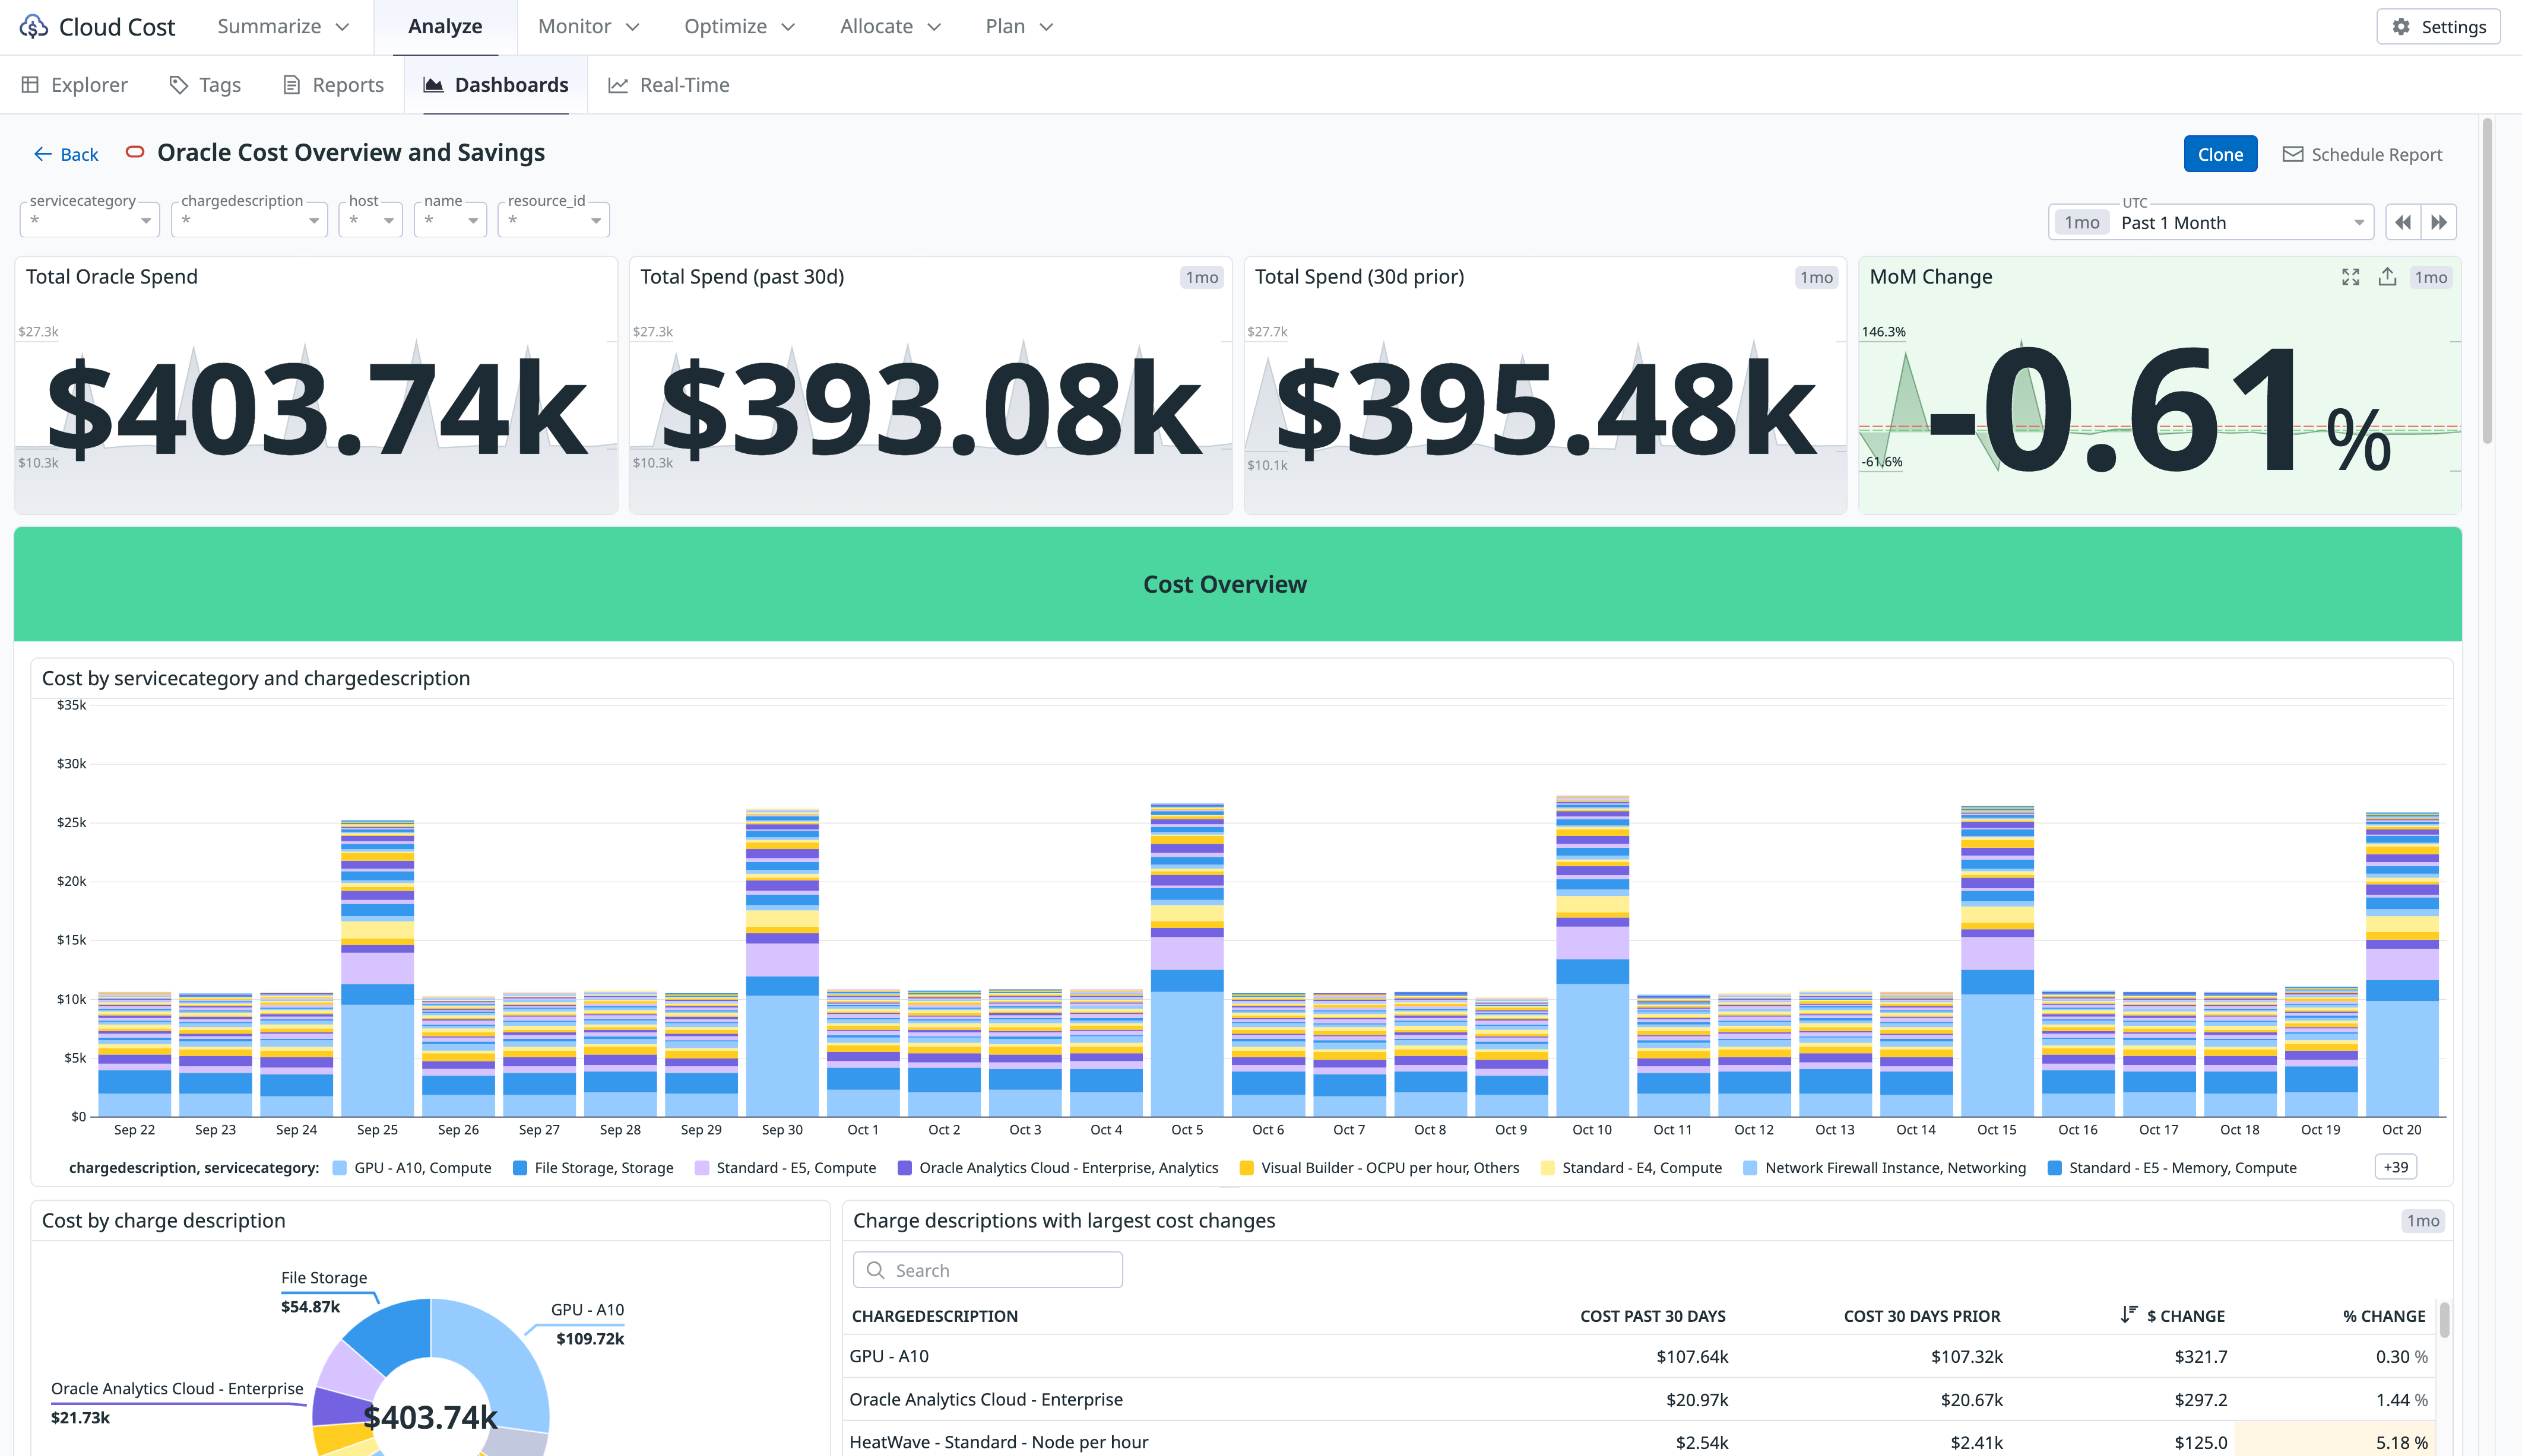Open the name filter dropdown

[450, 219]
